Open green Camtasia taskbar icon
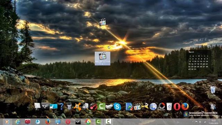The image size is (222, 125). (x=98, y=122)
